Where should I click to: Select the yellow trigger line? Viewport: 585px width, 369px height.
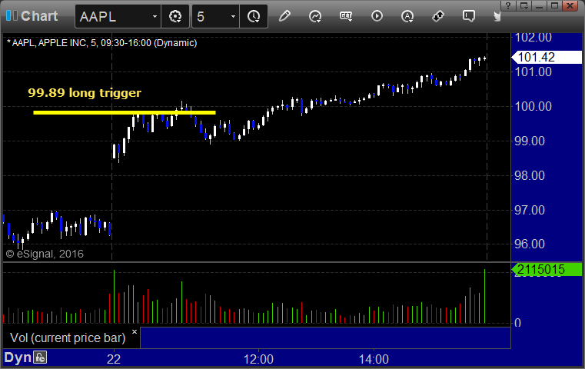pos(125,112)
